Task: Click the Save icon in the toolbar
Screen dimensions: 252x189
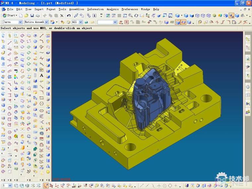Action: (x=32, y=16)
